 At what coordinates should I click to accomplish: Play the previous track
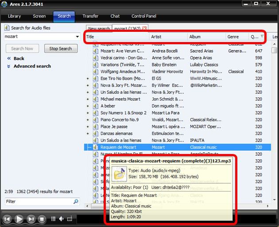pos(7,219)
